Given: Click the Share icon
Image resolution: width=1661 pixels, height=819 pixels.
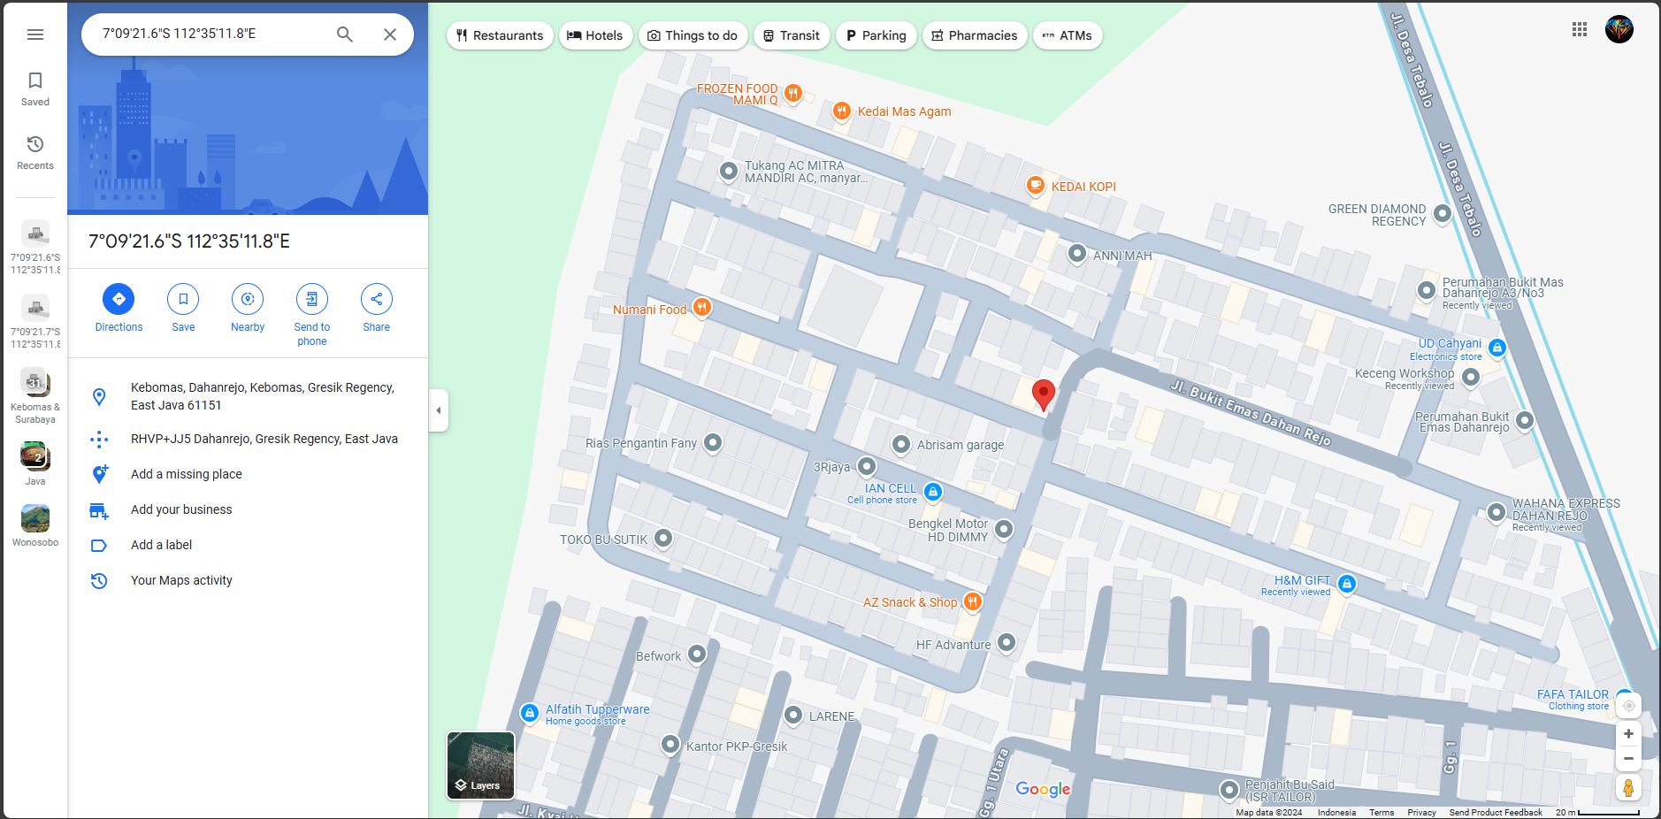Looking at the screenshot, I should 377,300.
